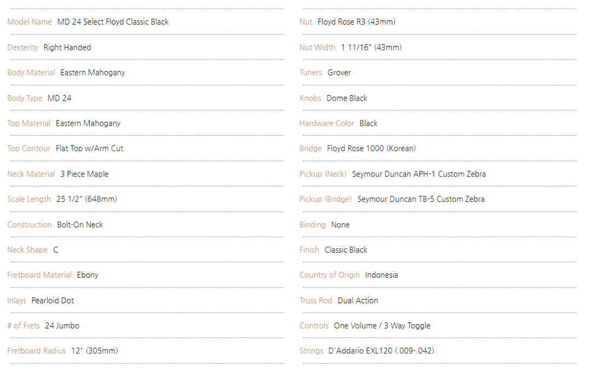Click the Floyd Rose R3 (43mm) nut value
The height and width of the screenshot is (369, 591).
tap(357, 22)
